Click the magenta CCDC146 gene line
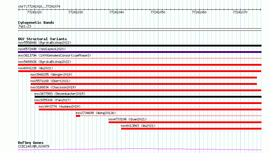This screenshot has height=153, width=270. 140,149
